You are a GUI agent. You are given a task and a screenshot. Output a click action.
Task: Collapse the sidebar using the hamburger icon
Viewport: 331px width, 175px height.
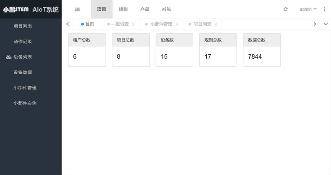click(x=77, y=9)
